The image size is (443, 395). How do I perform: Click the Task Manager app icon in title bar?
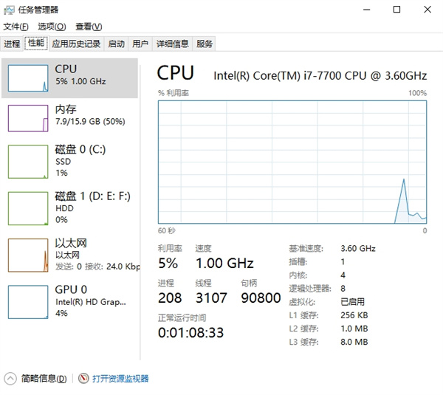coord(9,10)
